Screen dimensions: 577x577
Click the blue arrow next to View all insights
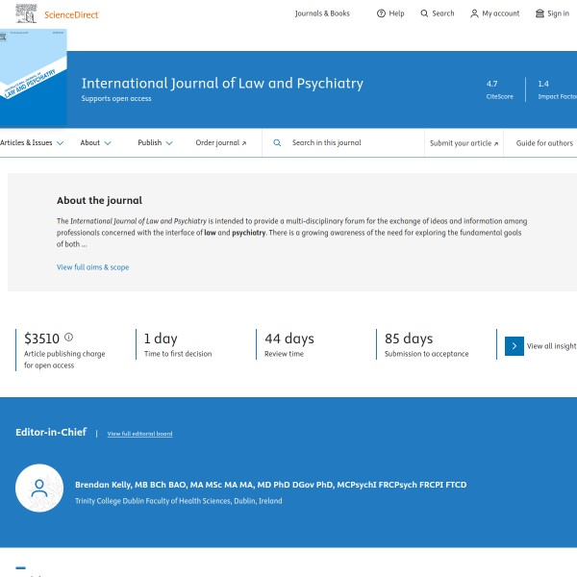click(514, 346)
